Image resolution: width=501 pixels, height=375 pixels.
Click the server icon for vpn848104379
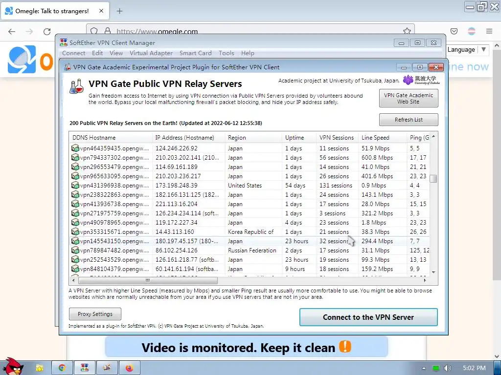pos(75,269)
